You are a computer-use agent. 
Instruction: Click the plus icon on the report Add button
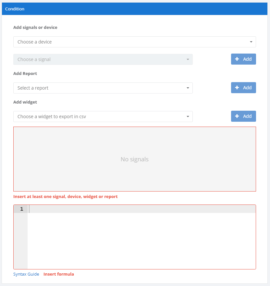click(237, 88)
